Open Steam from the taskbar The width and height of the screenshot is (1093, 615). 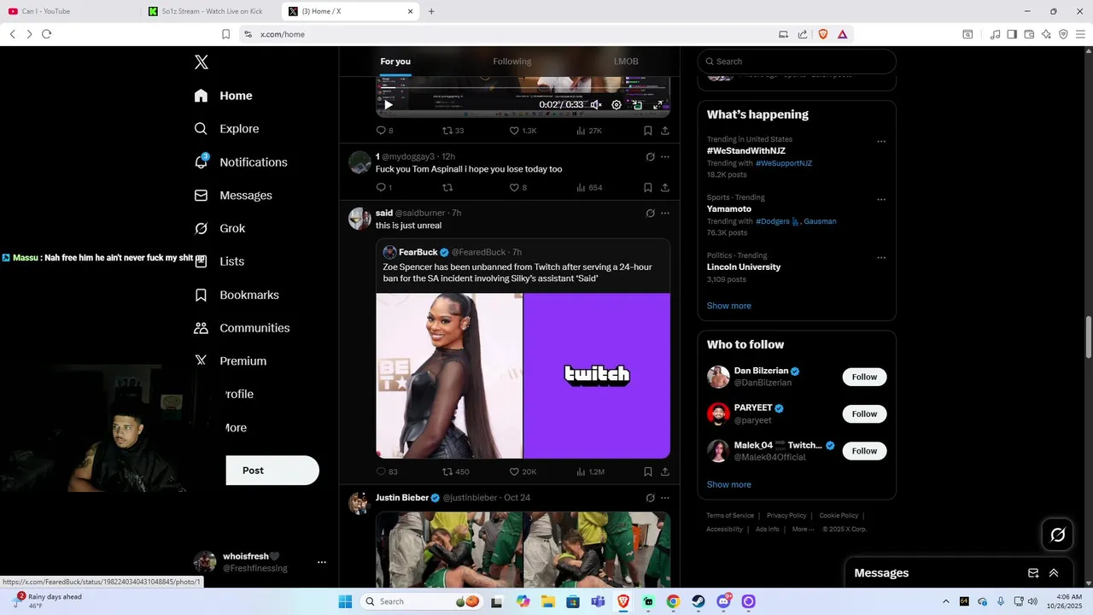coord(698,601)
